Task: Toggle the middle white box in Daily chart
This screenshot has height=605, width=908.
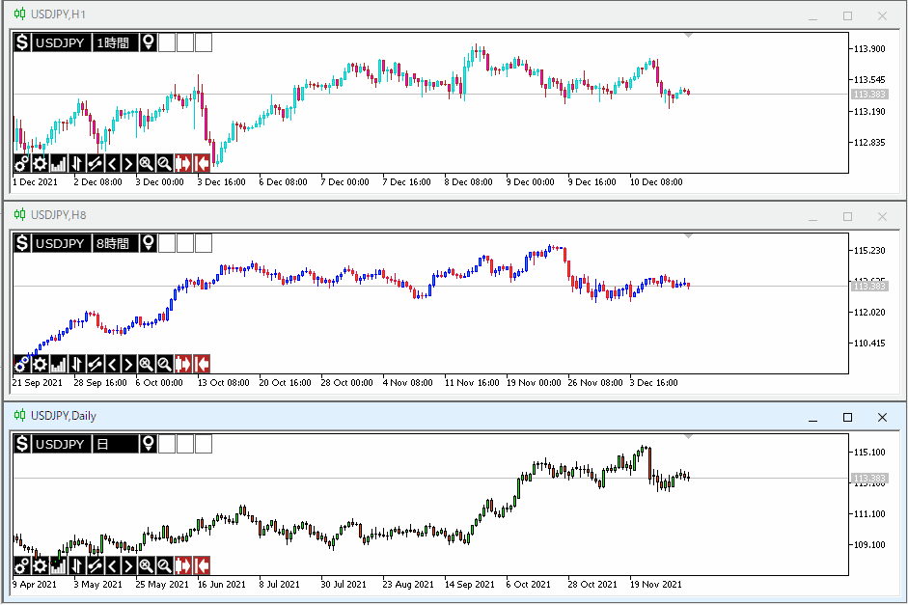Action: click(x=185, y=444)
